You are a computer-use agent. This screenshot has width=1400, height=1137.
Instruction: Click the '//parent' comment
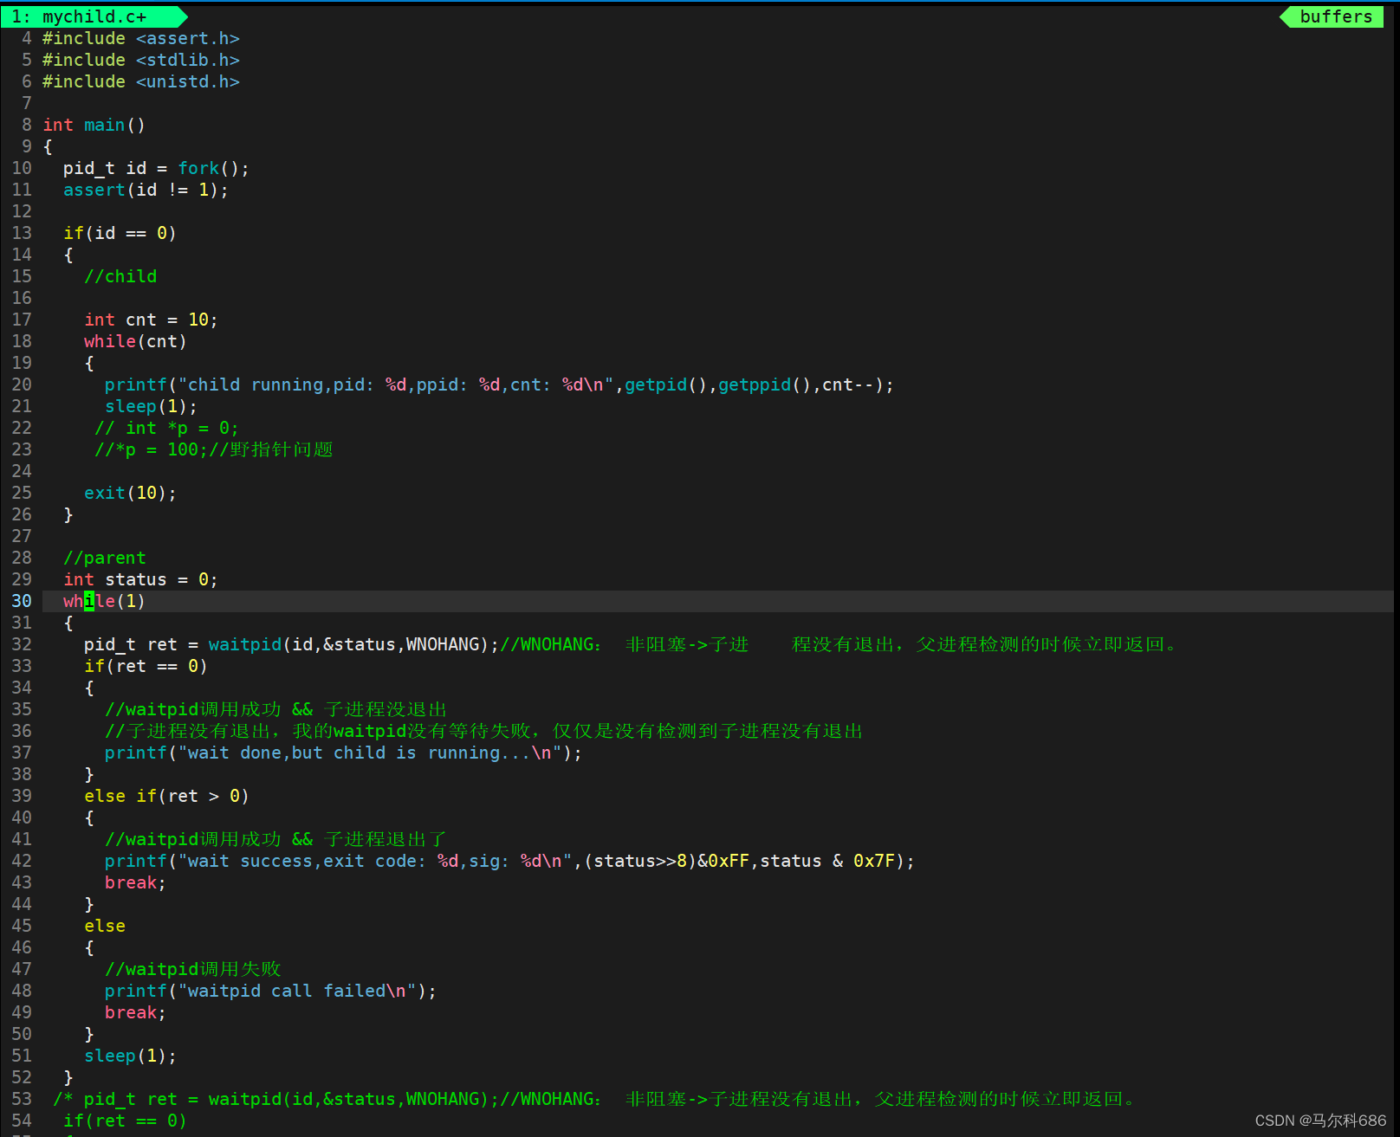point(105,558)
